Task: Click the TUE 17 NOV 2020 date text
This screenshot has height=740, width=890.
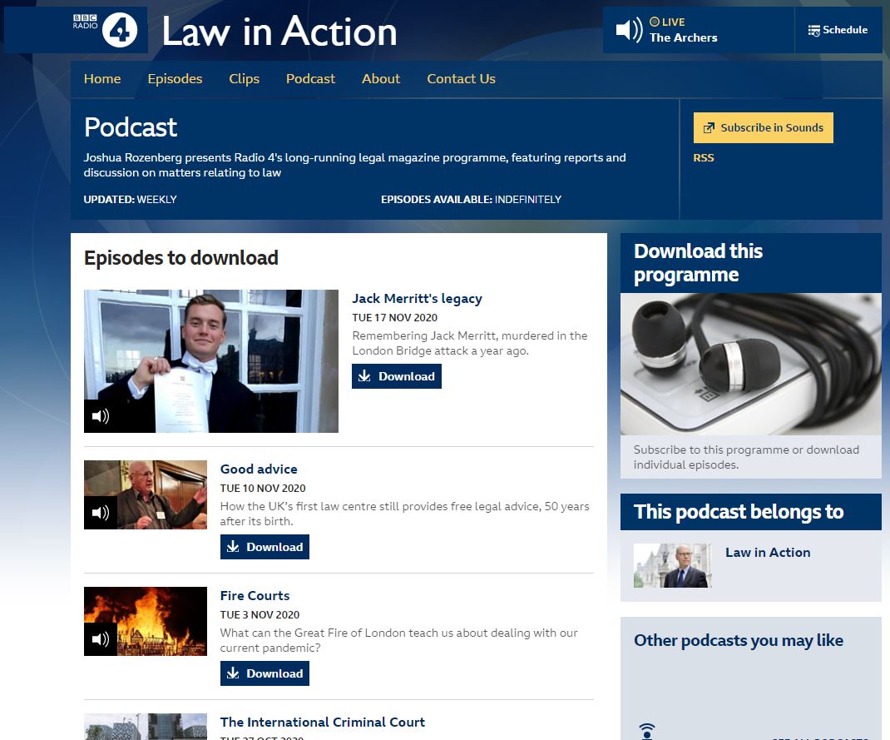Action: coord(394,317)
